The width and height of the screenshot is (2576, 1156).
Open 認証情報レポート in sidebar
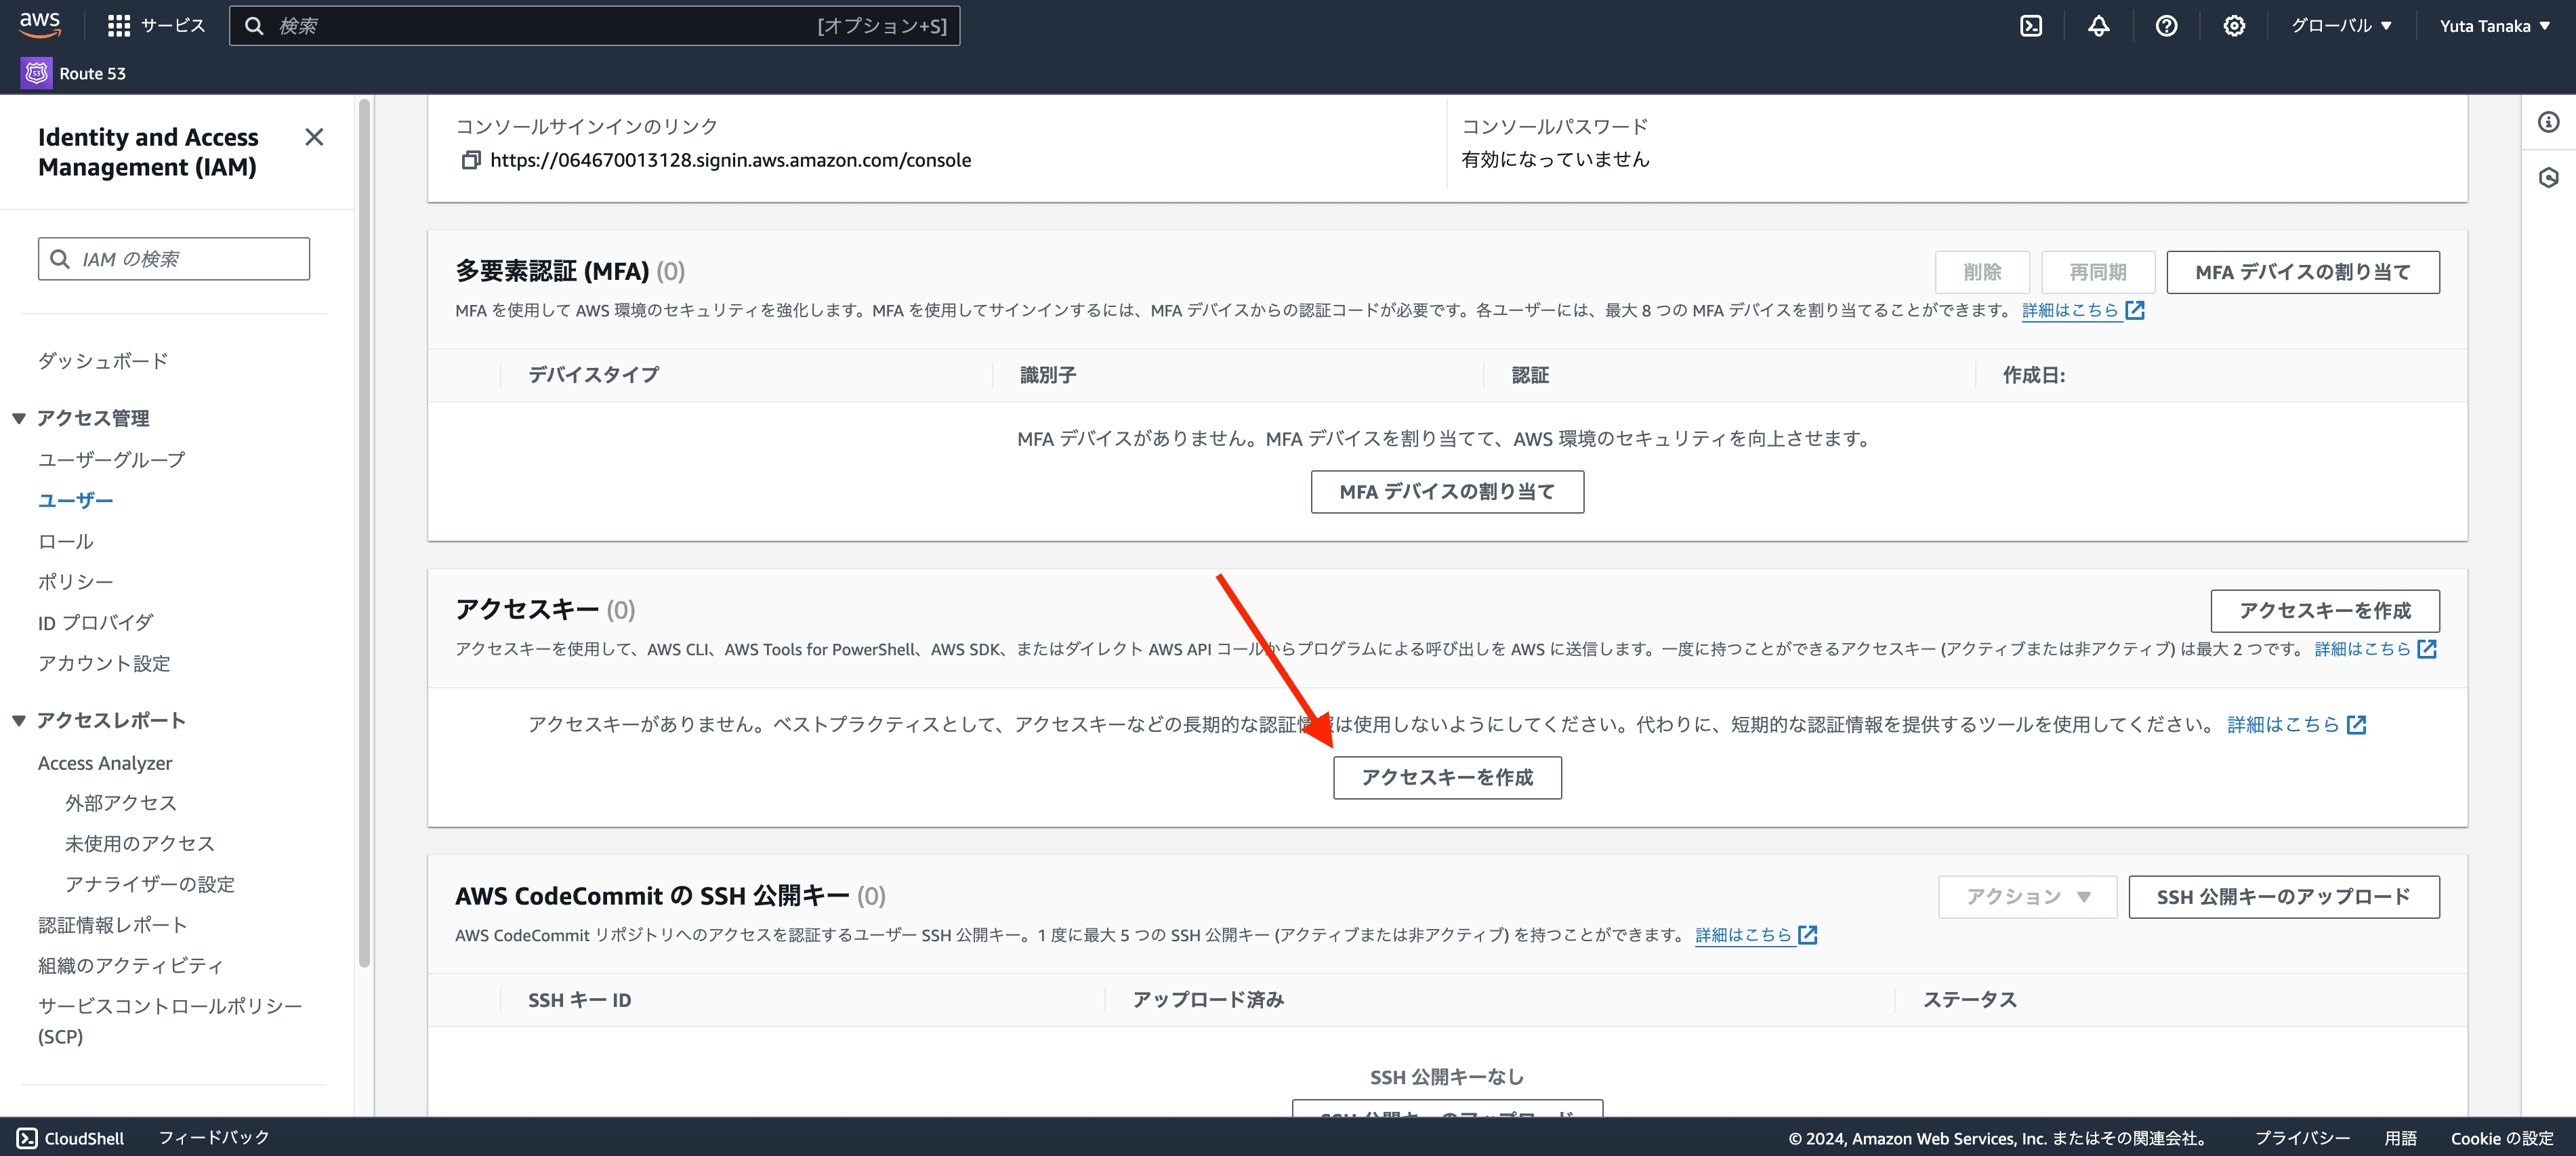[113, 925]
